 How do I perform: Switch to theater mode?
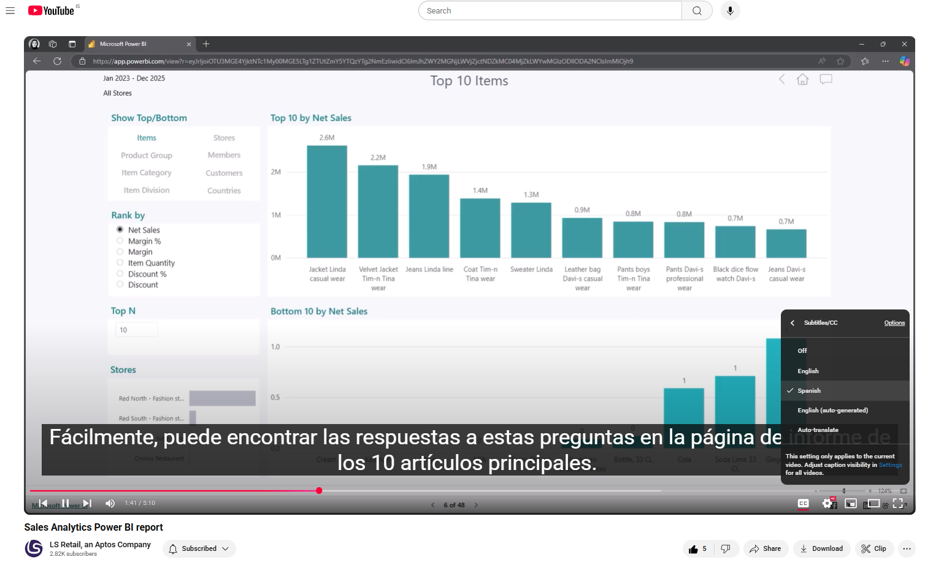(x=873, y=504)
